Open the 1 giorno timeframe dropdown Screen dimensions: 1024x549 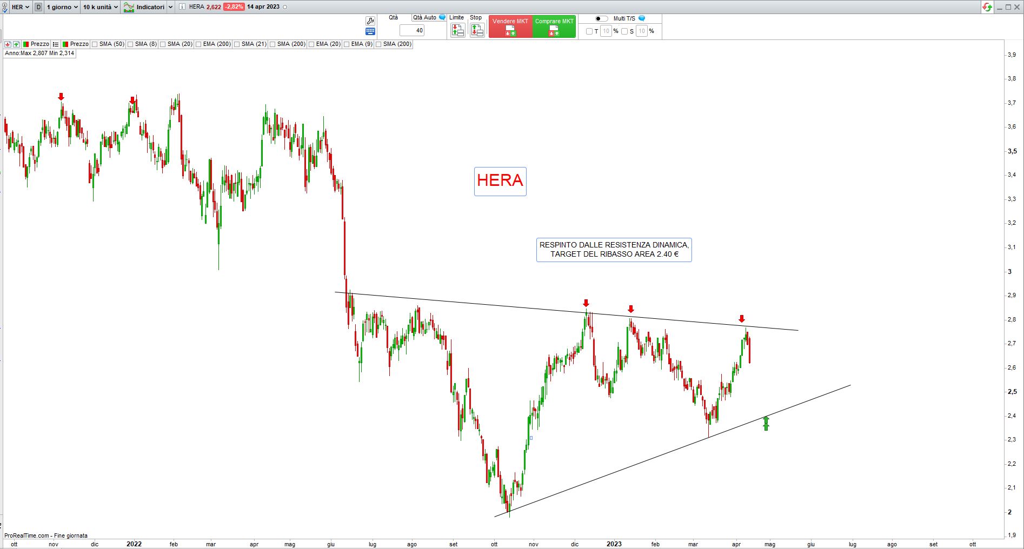(x=62, y=7)
